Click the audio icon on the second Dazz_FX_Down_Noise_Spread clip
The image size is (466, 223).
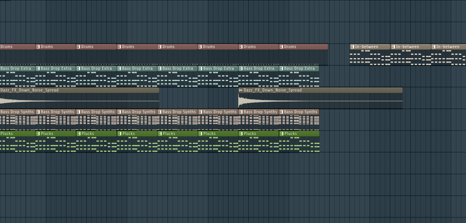241,90
